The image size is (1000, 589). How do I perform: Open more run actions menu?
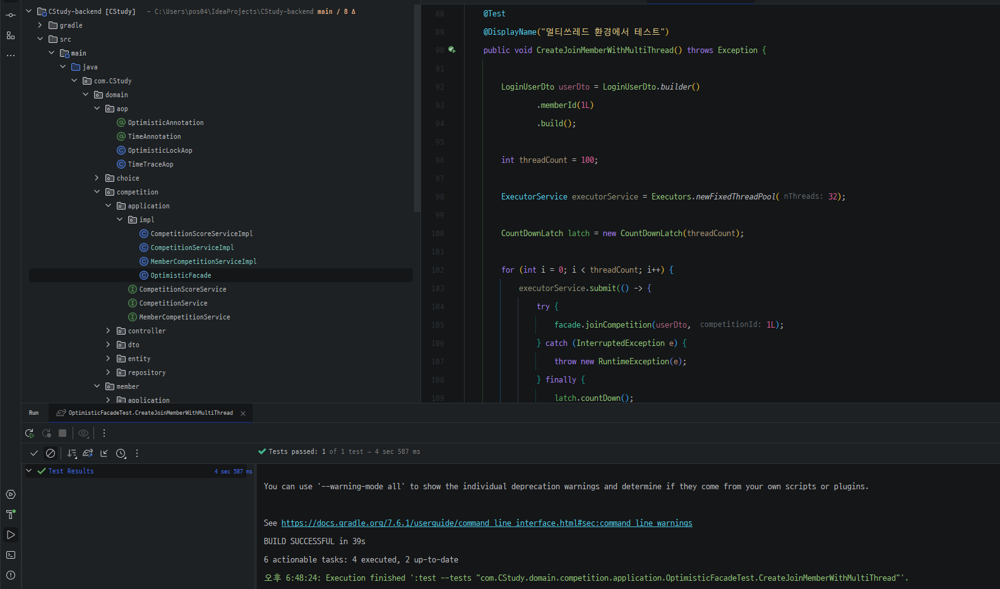tap(104, 433)
